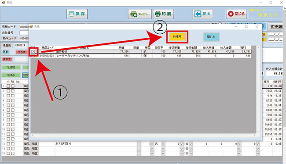286x164 pixels.
Task: Open the dropdown after 100 in row 13
Action: pyautogui.click(x=191, y=144)
